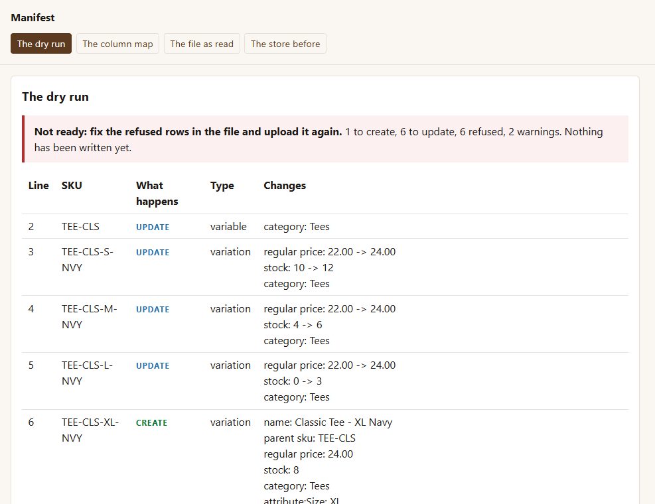Click regular price change in line 3
The height and width of the screenshot is (504, 655).
[330, 252]
